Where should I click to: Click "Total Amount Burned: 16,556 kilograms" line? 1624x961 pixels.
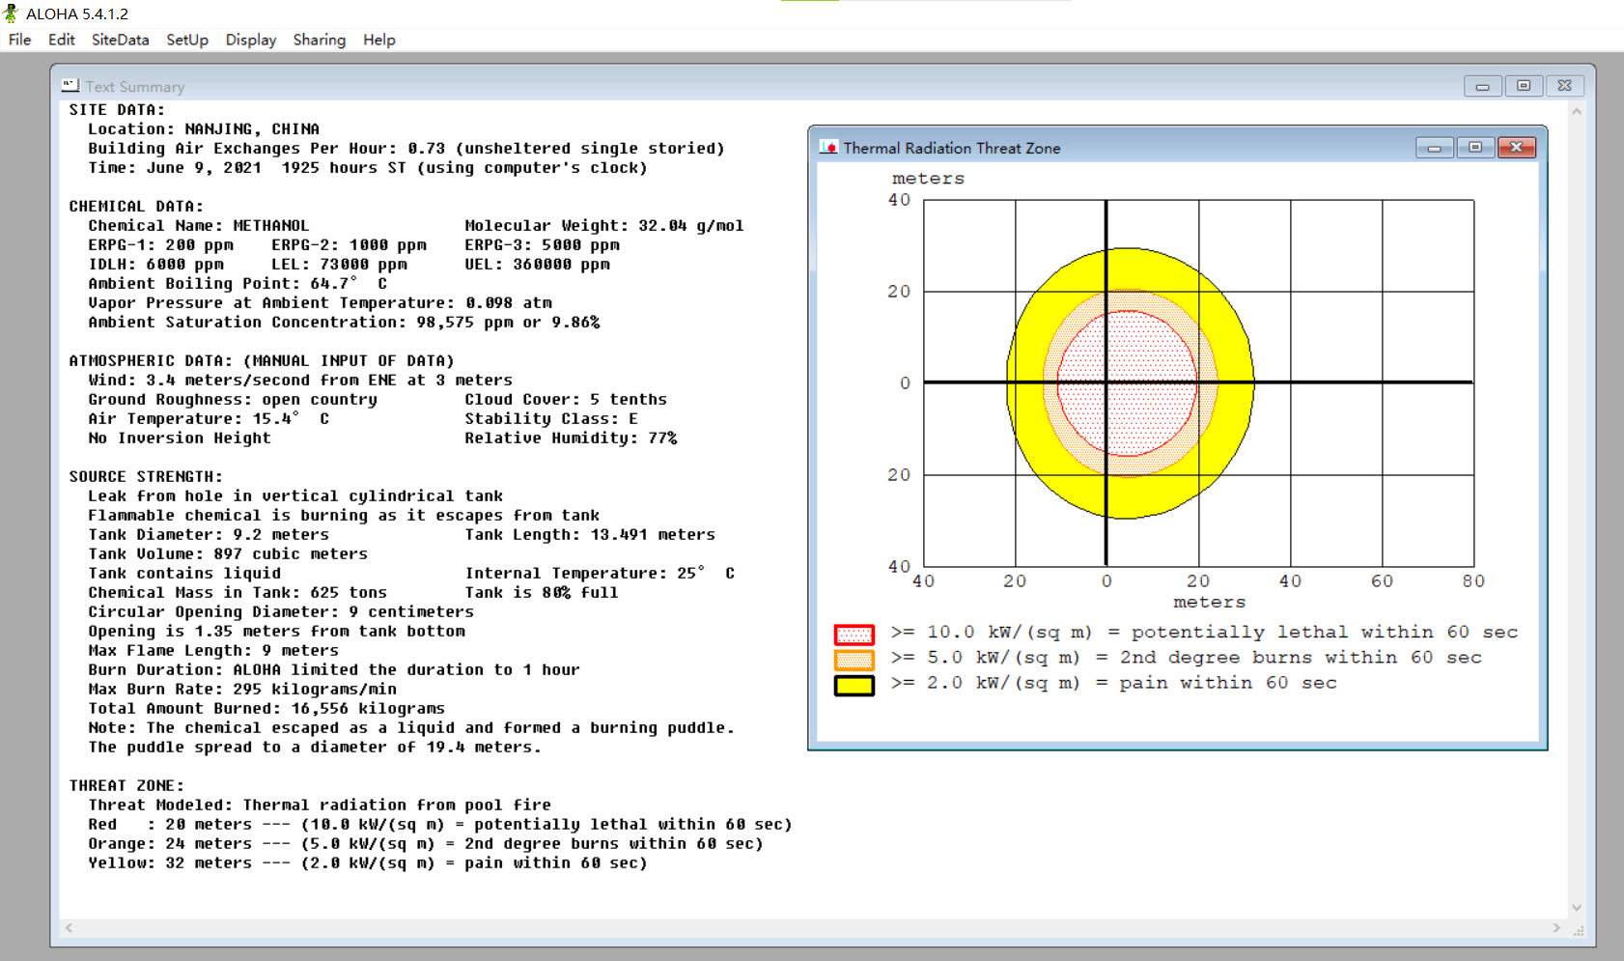tap(266, 709)
